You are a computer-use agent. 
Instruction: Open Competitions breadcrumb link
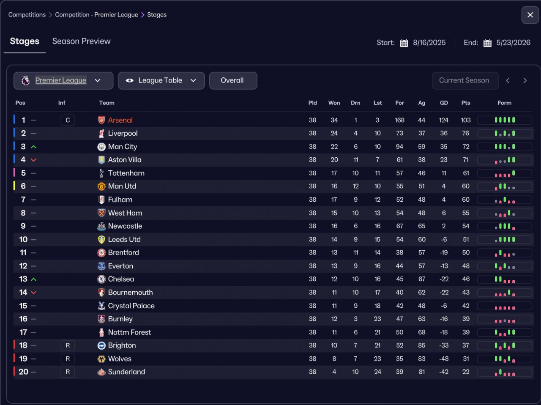[x=27, y=15]
